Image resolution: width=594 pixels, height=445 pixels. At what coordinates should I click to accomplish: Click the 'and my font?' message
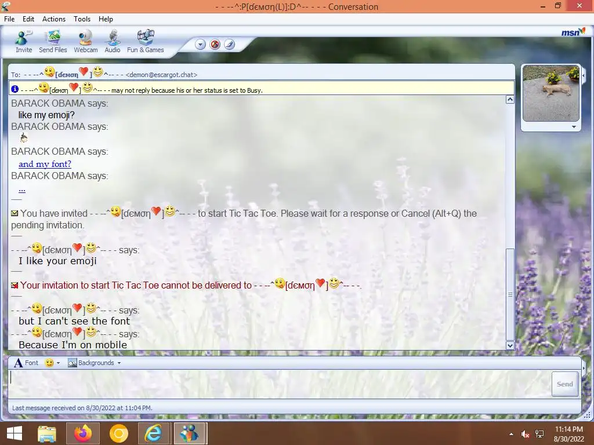[45, 164]
